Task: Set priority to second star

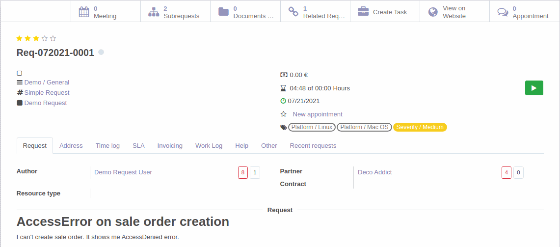Action: point(27,38)
